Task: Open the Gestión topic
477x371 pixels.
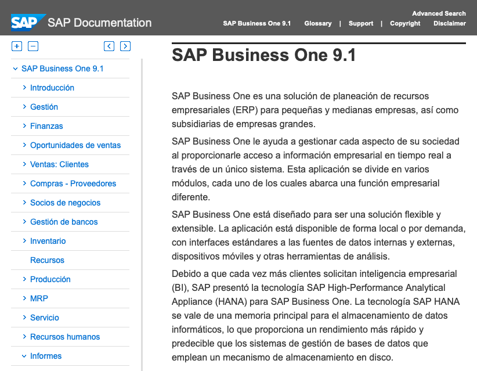Action: pyautogui.click(x=44, y=107)
